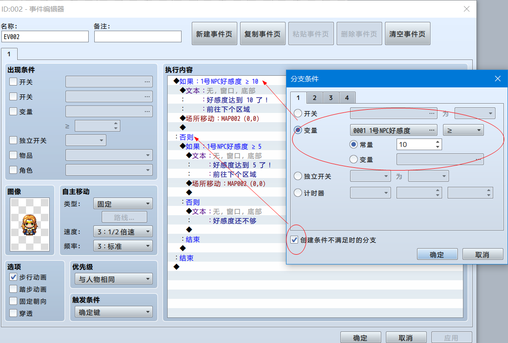Select the line 如果：1号NPC好感度 ≥ 10
The height and width of the screenshot is (343, 508).
coord(216,81)
